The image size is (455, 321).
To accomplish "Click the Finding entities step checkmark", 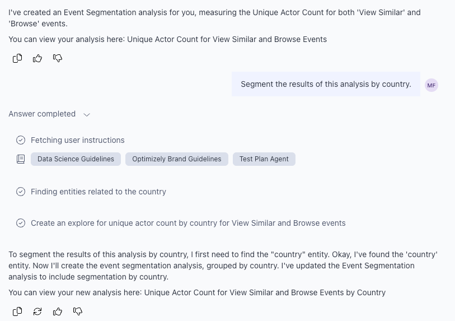I will click(x=21, y=192).
